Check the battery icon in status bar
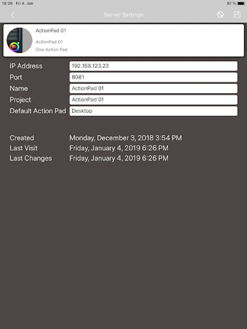Image resolution: width=247 pixels, height=329 pixels. (x=241, y=3)
